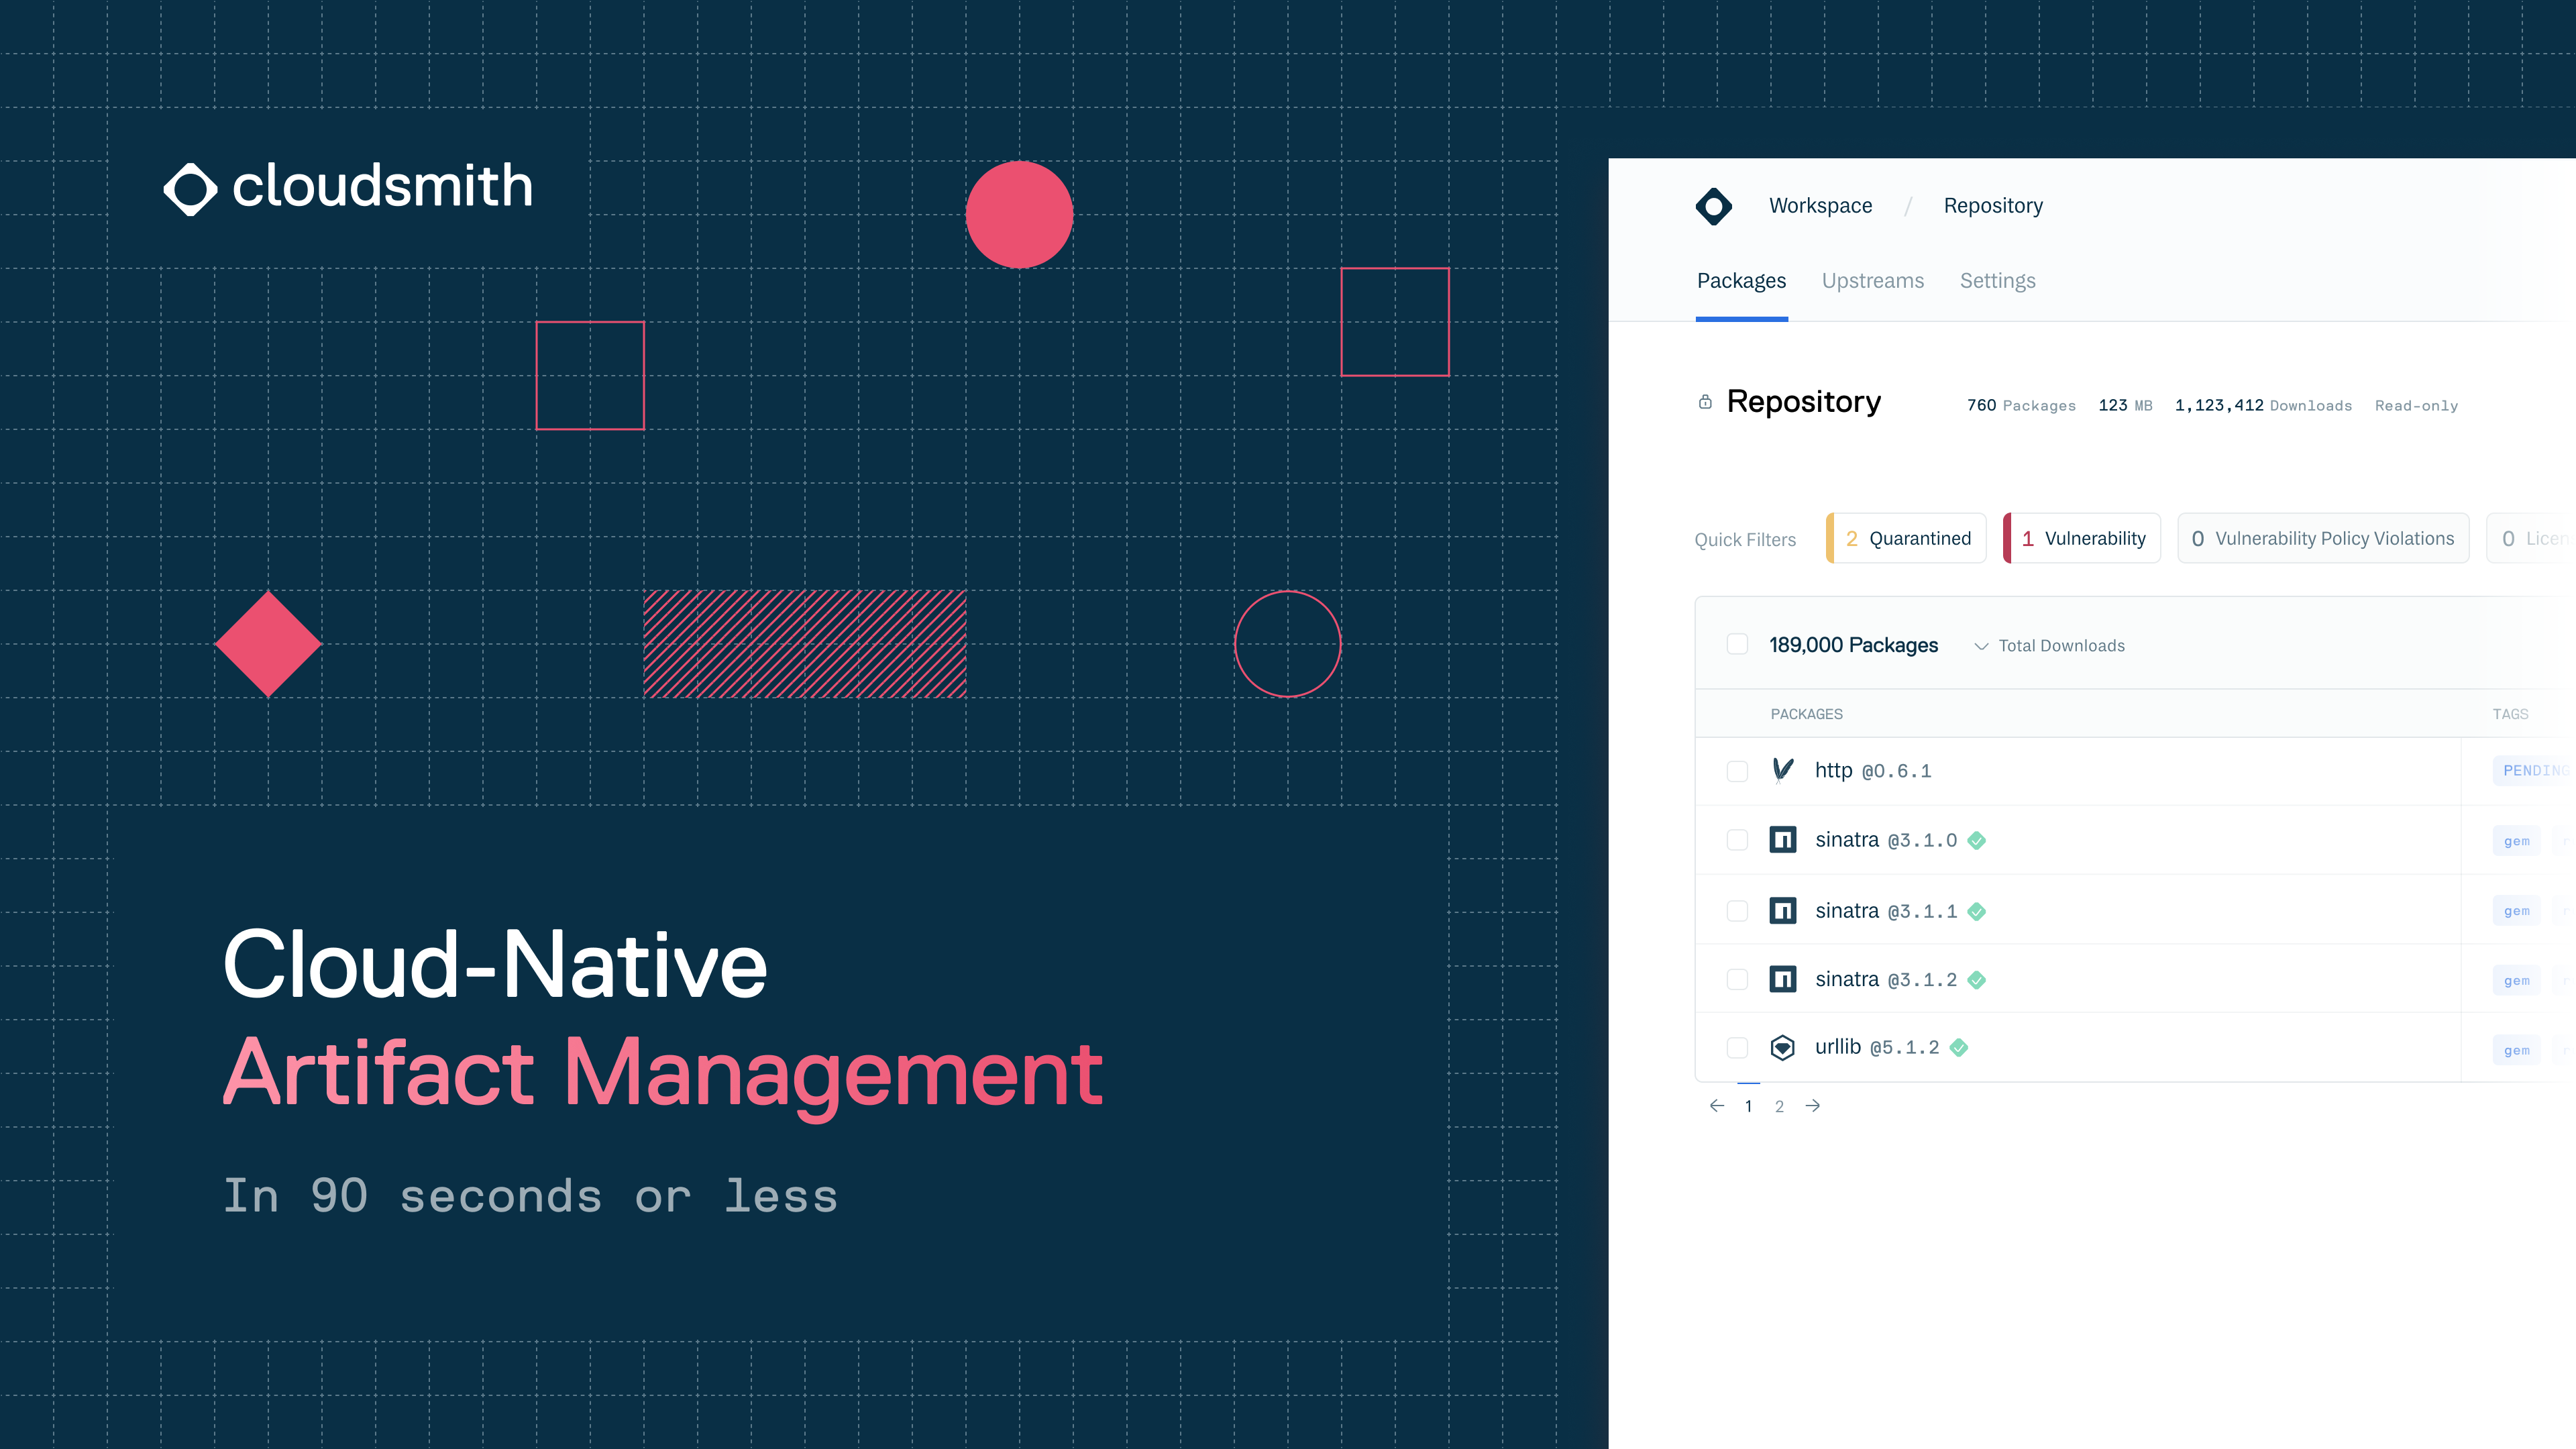This screenshot has width=2576, height=1449.
Task: Check the http @0.6.1 package checkbox
Action: (x=1737, y=771)
